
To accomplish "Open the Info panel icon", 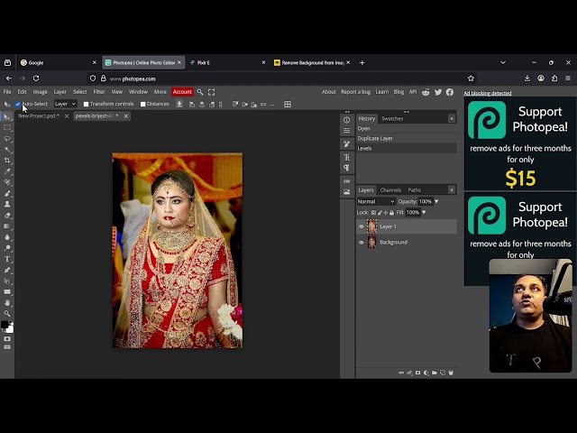I will pos(346,120).
